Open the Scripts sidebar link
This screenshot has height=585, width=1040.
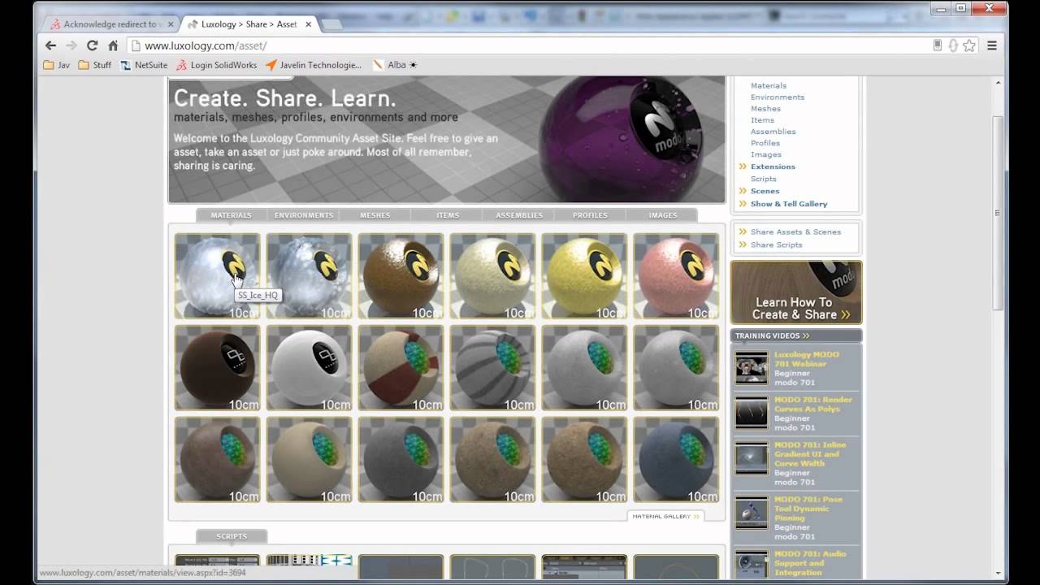click(763, 179)
